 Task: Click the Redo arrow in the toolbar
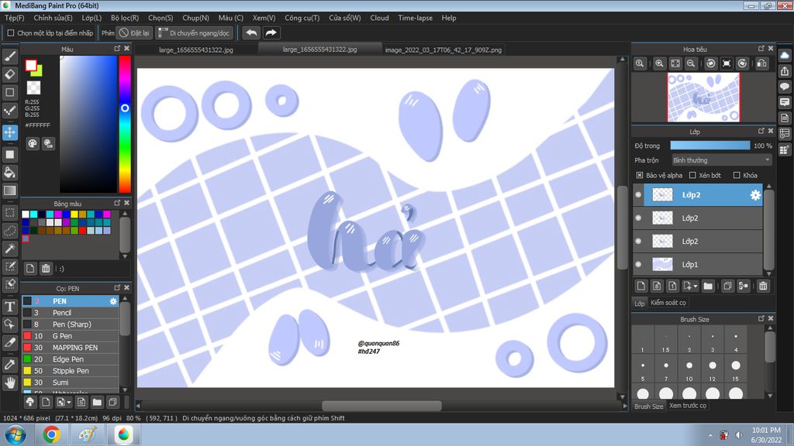click(271, 33)
